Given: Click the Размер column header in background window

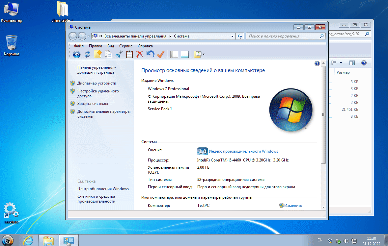Looking at the screenshot, I should click(x=343, y=72).
